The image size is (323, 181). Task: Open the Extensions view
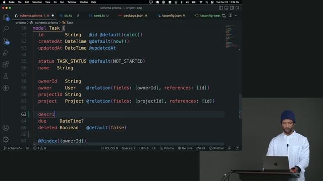(6, 64)
